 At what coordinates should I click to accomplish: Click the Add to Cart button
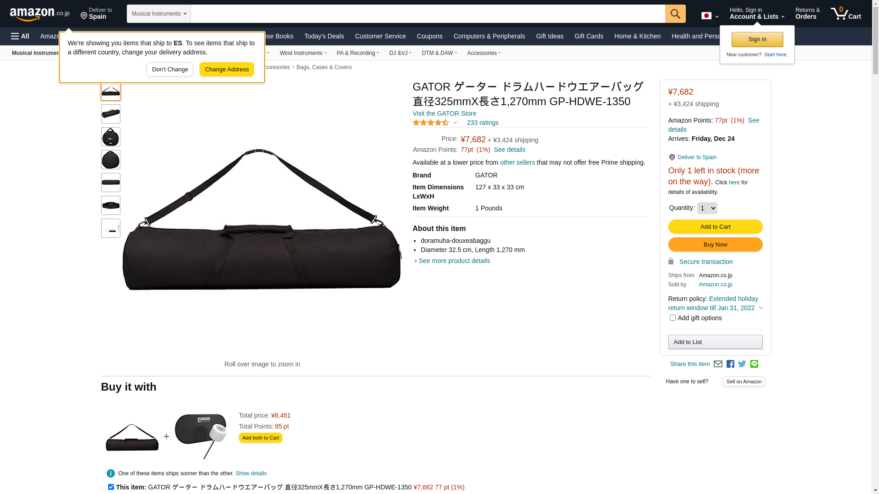click(x=715, y=227)
